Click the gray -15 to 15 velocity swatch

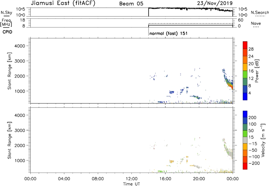(x=245, y=140)
